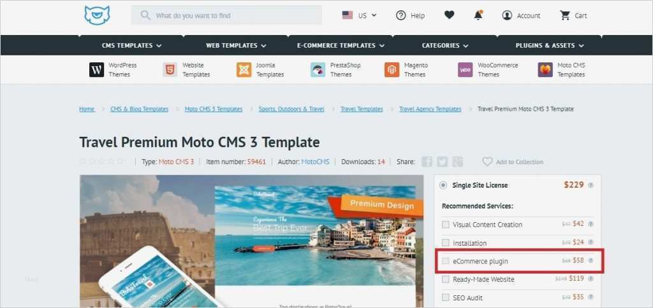
Task: Click the Moto CMS Templates icon
Action: pos(545,70)
